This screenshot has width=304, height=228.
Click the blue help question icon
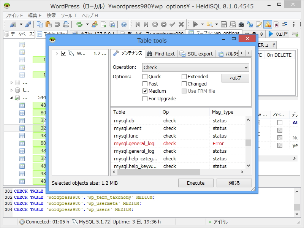(x=124, y=24)
